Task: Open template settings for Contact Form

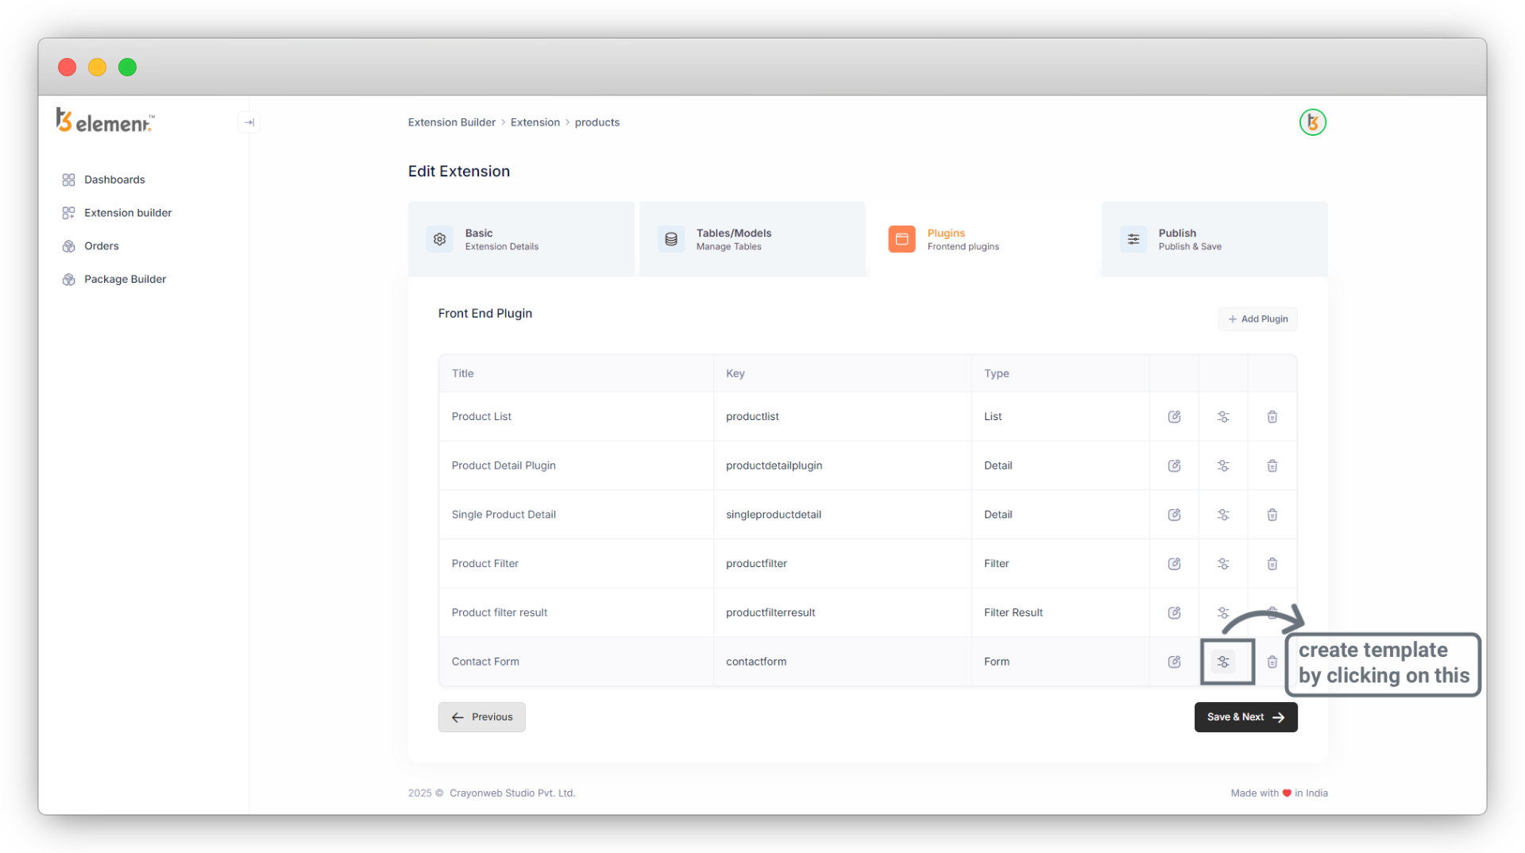Action: [1223, 662]
